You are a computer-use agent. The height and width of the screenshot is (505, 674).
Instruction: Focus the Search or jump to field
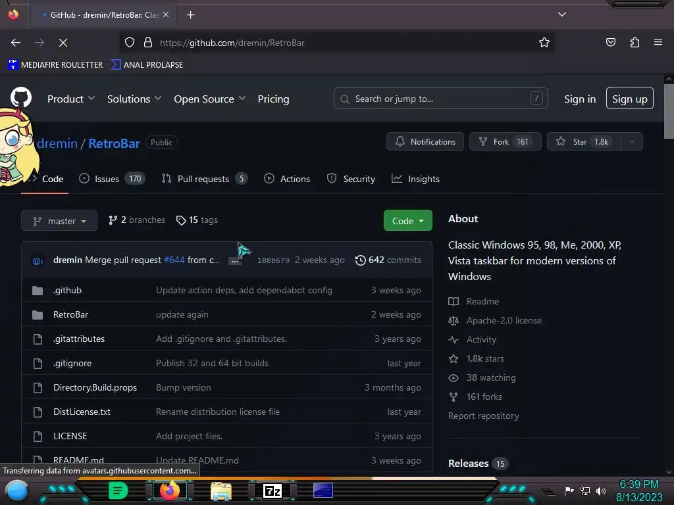pos(440,99)
